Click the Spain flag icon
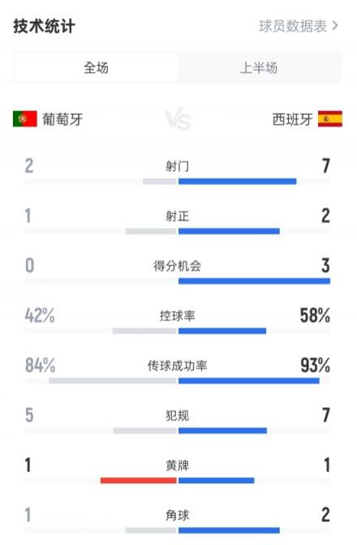Image resolution: width=357 pixels, height=545 pixels. pyautogui.click(x=330, y=119)
